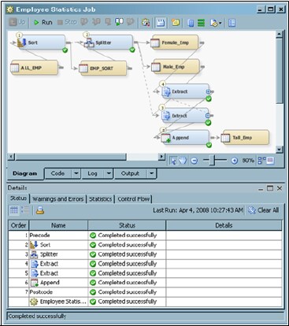This screenshot has width=289, height=326.
Task: Open the Output tab dropdown arrow
Action: pos(152,173)
